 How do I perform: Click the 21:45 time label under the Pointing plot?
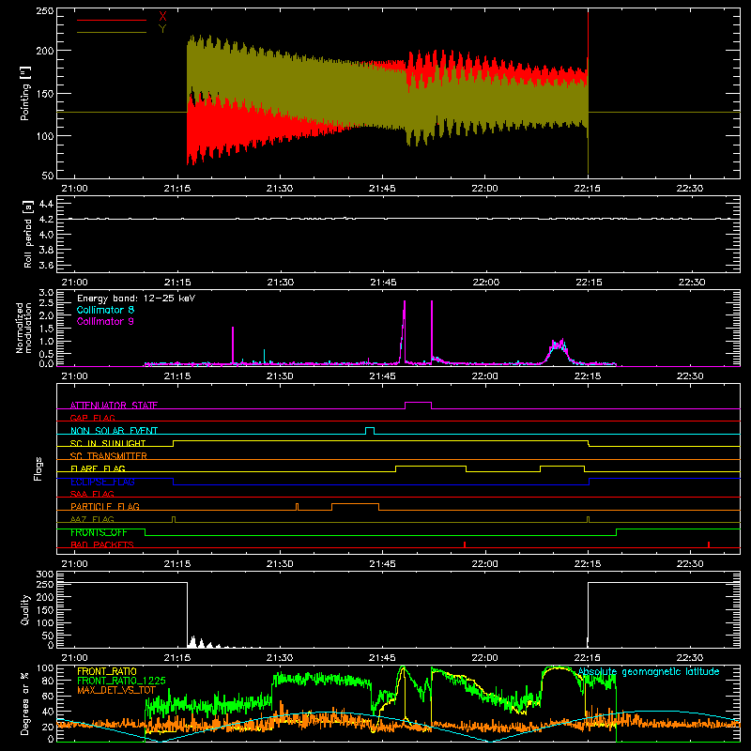tap(382, 189)
